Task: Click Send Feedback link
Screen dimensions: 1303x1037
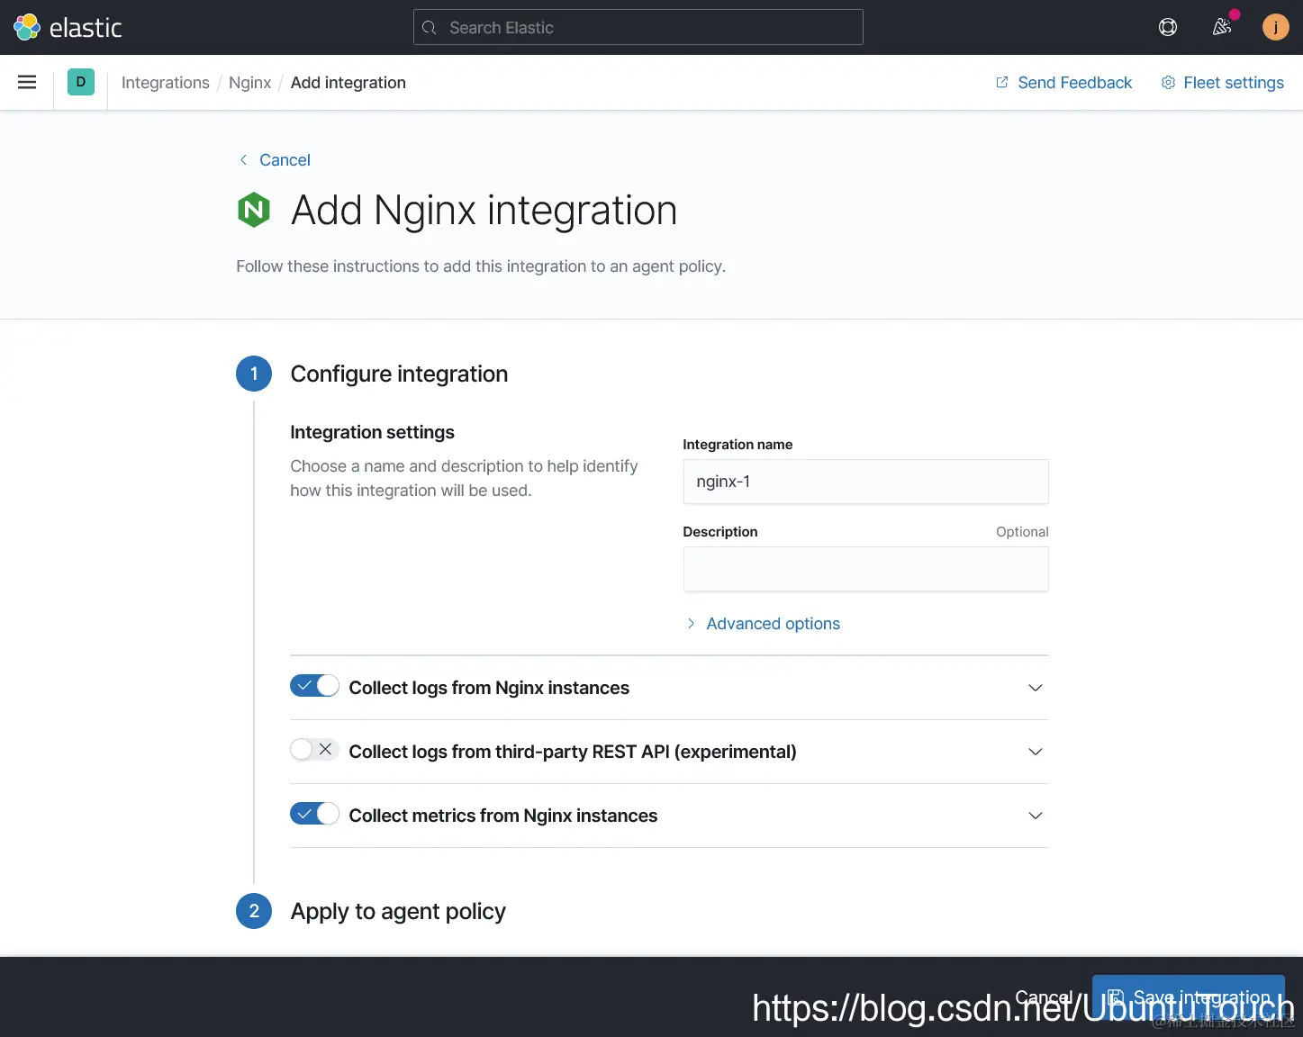Action: [x=1063, y=82]
